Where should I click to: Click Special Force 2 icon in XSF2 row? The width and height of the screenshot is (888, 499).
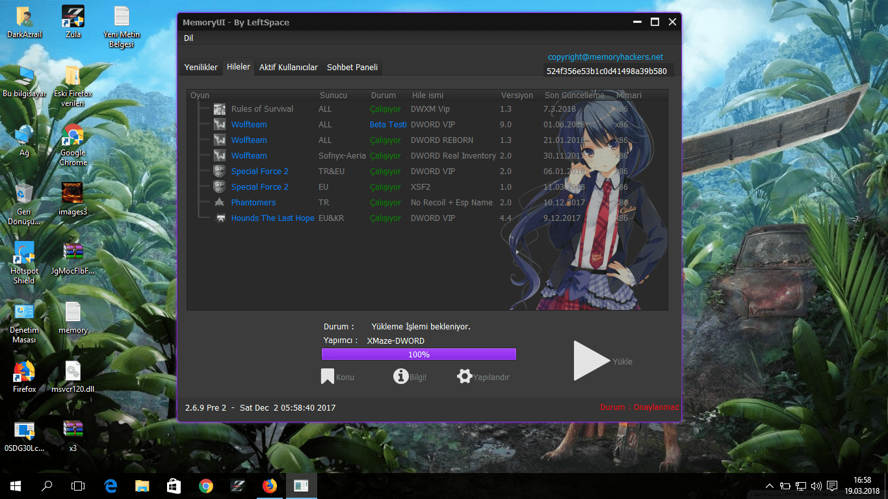[x=220, y=187]
